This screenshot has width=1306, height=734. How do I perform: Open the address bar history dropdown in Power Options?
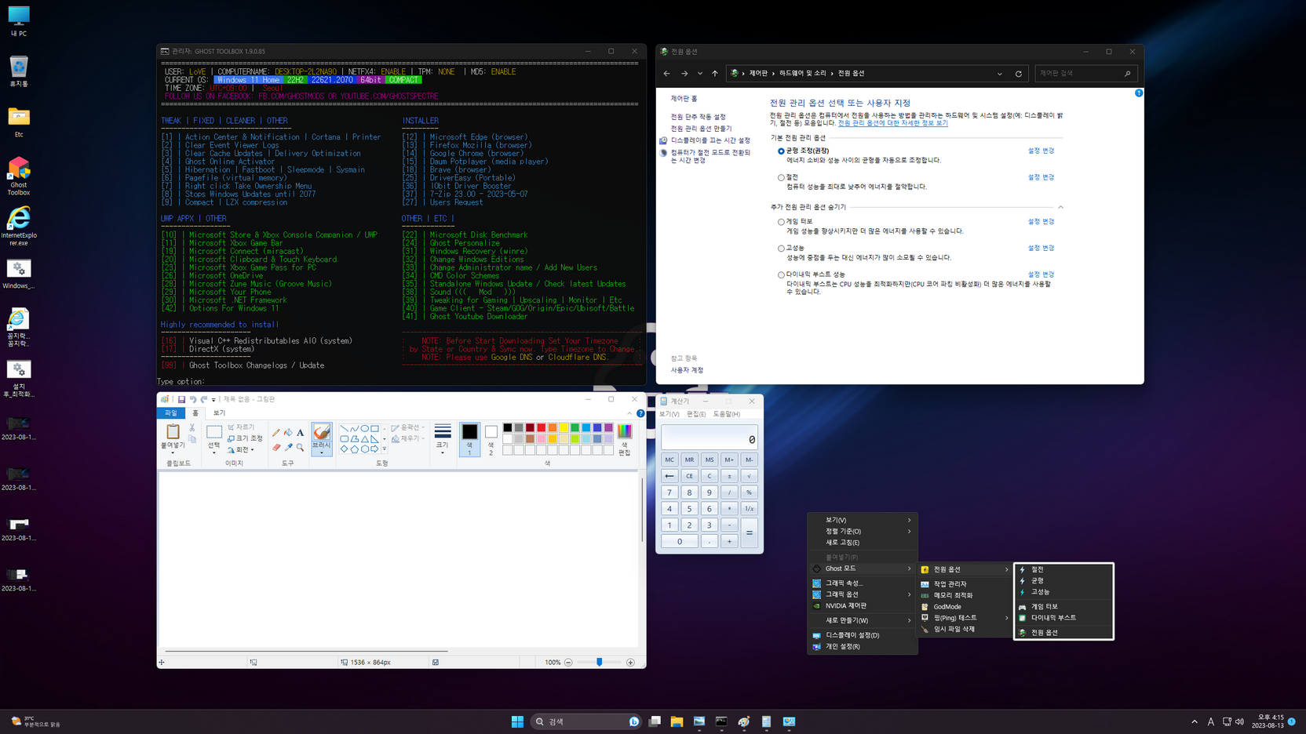point(1000,74)
